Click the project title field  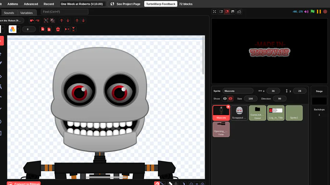[82, 4]
